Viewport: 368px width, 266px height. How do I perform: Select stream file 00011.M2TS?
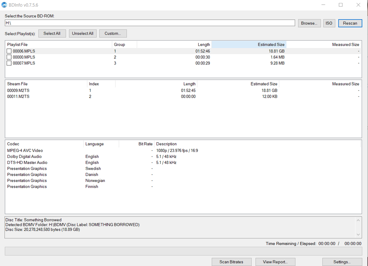pyautogui.click(x=183, y=96)
